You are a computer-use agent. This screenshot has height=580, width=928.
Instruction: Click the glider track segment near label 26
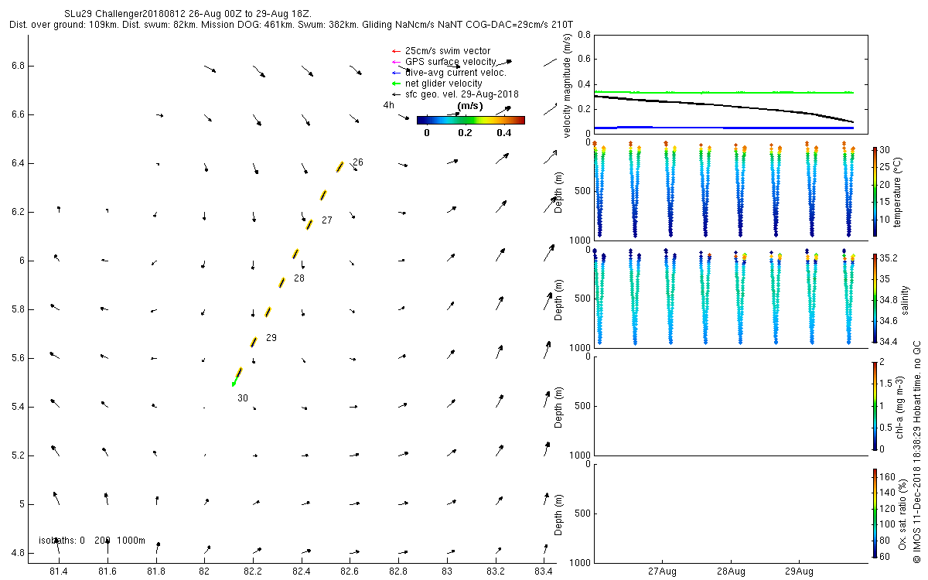pyautogui.click(x=339, y=167)
